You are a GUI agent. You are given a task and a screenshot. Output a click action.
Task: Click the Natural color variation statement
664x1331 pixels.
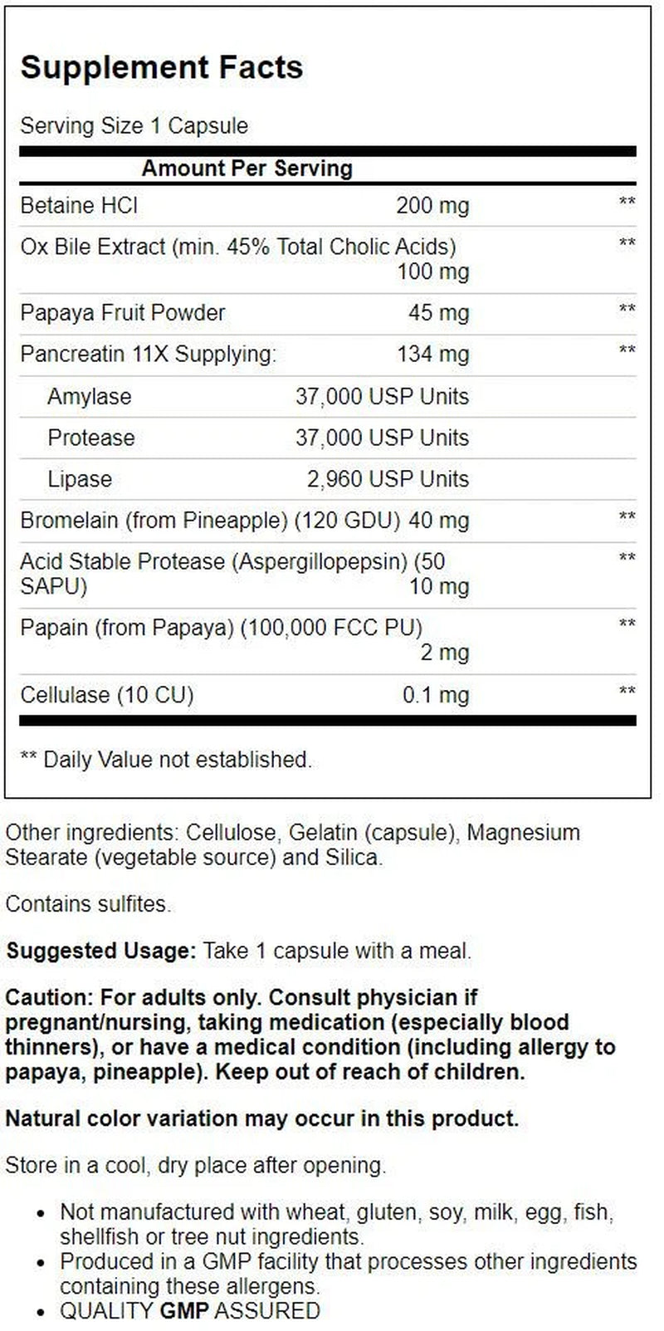(261, 1118)
